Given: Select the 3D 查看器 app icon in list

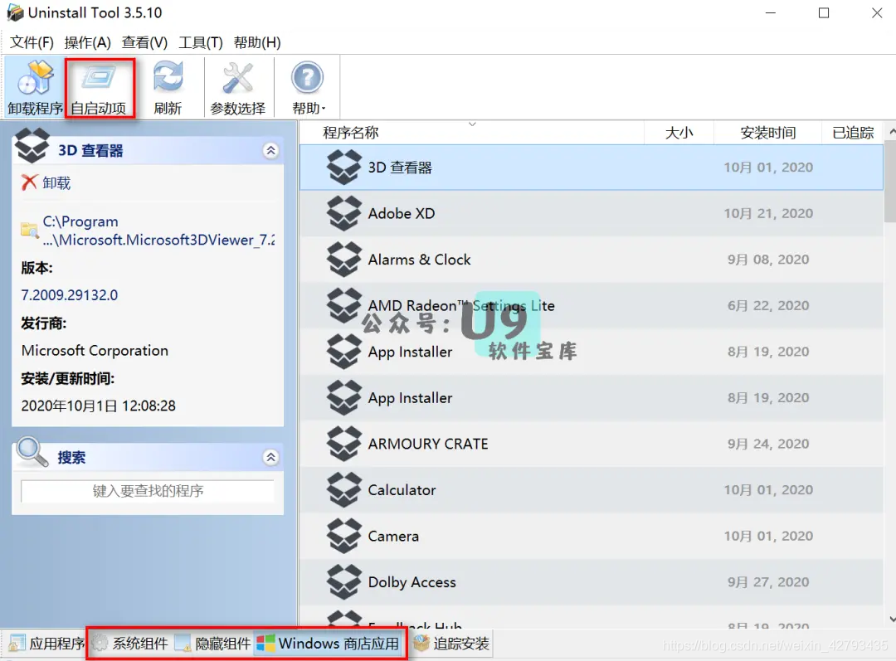Looking at the screenshot, I should [344, 167].
